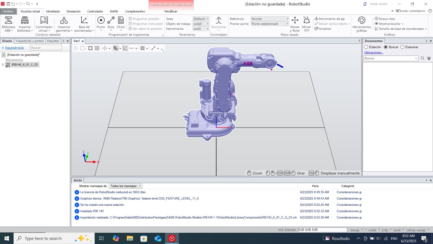
Task: Click the view center icon
Action: pos(97,48)
